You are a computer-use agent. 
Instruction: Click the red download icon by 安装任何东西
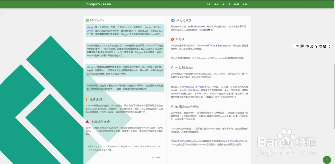87,121
